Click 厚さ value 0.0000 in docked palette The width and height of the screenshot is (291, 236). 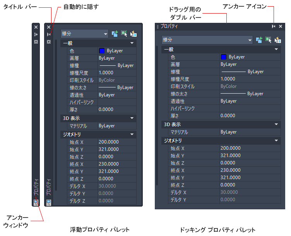(x=250, y=116)
